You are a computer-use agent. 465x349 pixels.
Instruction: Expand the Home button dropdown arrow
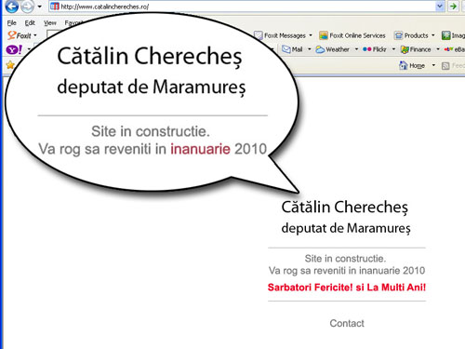tap(433, 65)
